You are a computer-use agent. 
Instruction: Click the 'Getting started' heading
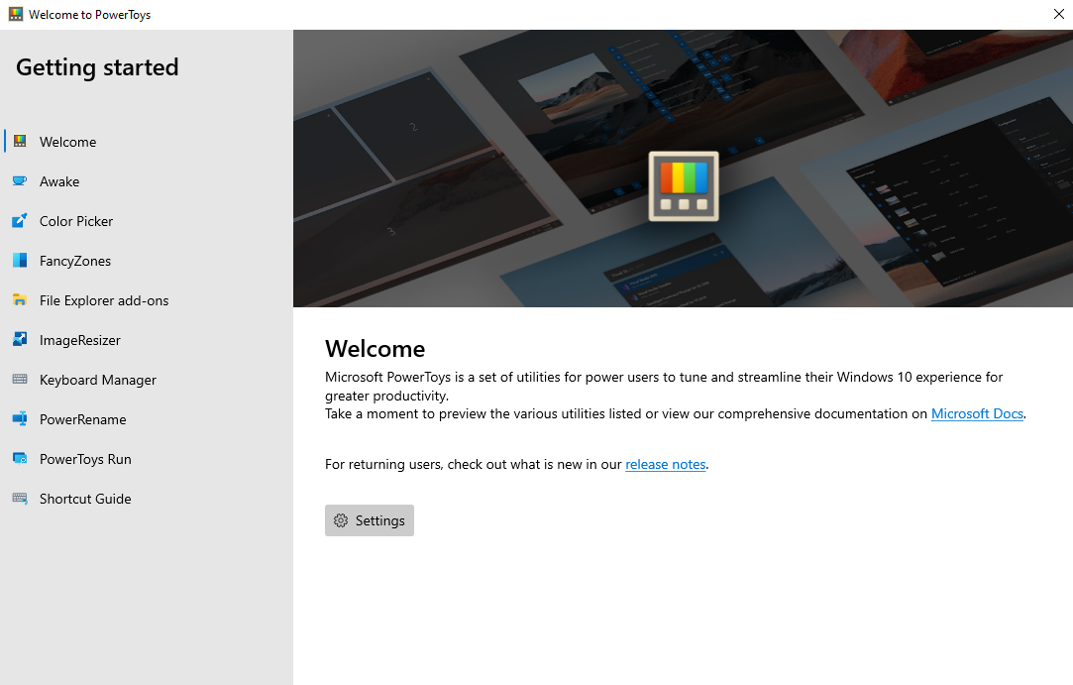pos(97,67)
